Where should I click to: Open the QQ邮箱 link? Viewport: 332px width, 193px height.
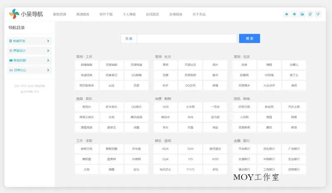137,75
